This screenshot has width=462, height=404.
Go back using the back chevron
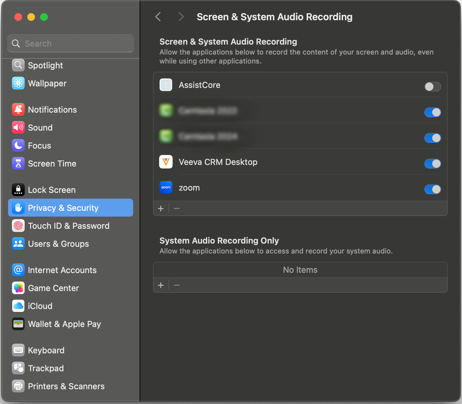coord(158,17)
